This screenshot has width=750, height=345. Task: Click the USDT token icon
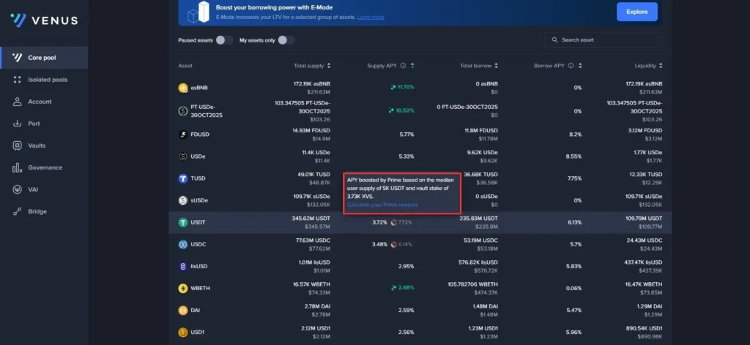point(183,222)
